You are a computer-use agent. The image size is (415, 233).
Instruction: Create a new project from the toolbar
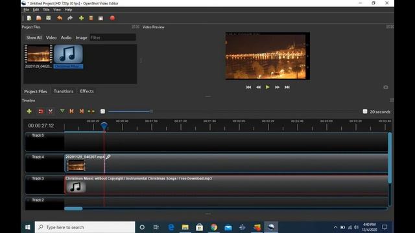pos(29,18)
